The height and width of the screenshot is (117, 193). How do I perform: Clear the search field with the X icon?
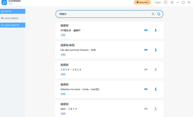pos(153,14)
